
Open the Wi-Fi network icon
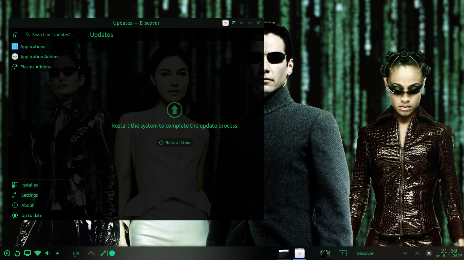coord(38,253)
